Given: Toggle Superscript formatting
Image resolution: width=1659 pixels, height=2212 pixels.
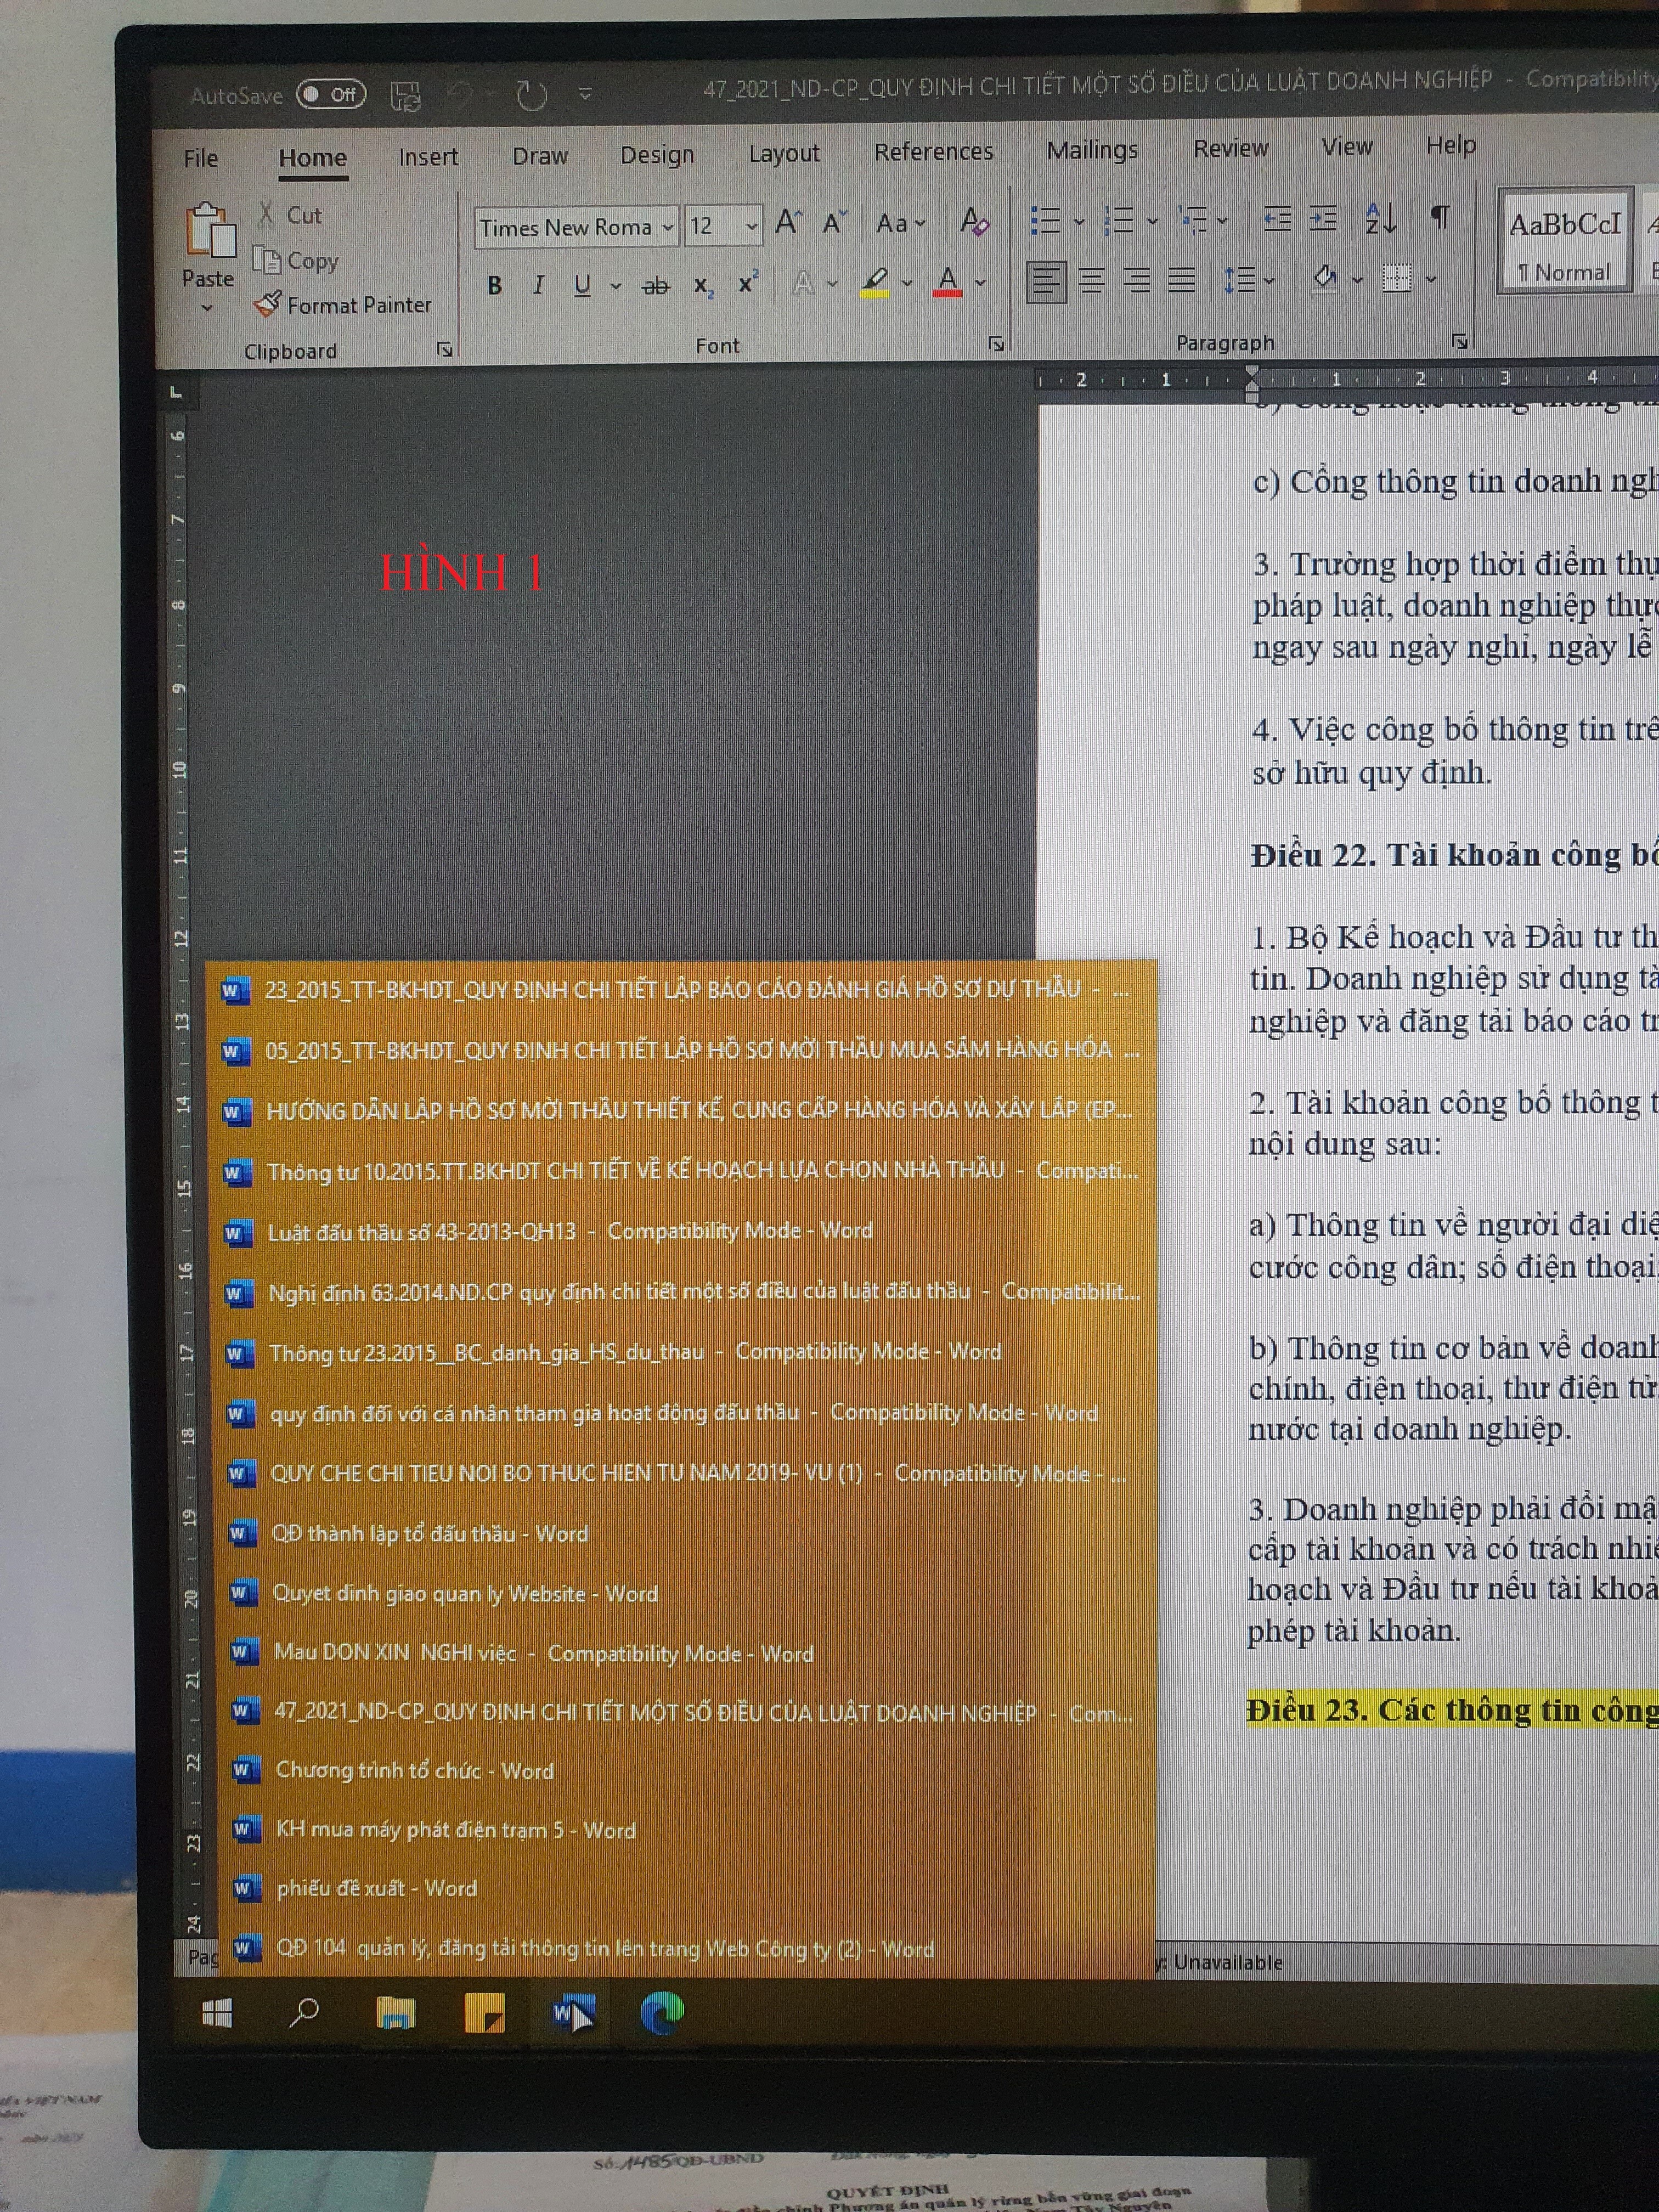Looking at the screenshot, I should pos(748,283).
